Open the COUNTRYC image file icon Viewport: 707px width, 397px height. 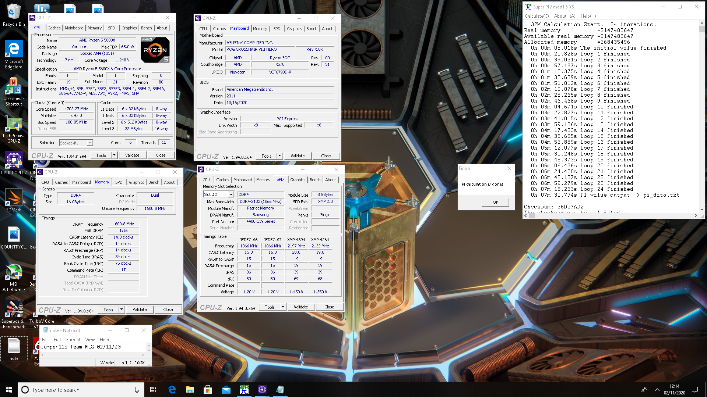coord(14,237)
